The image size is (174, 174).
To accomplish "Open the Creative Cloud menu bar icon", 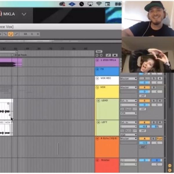I will (62, 4).
